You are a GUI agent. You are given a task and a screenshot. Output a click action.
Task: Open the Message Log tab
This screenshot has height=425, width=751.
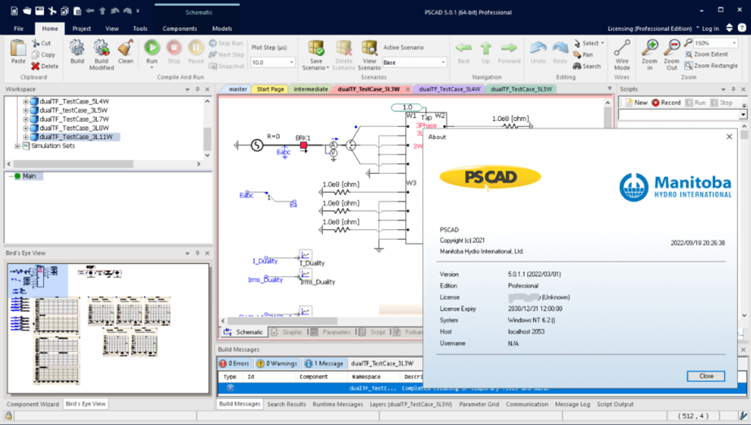(572, 404)
